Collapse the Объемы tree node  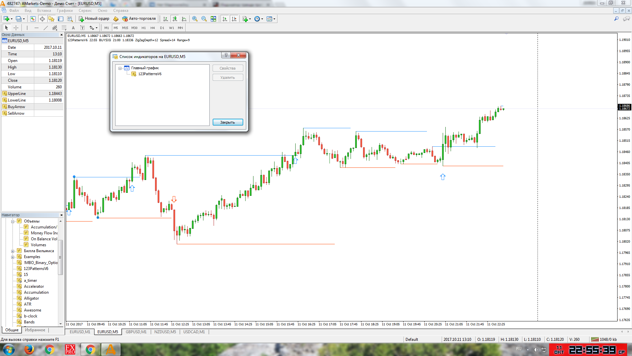coord(13,221)
